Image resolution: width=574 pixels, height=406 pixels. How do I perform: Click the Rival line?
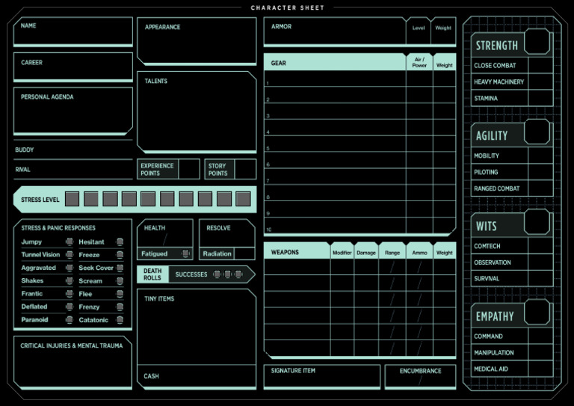pyautogui.click(x=73, y=170)
